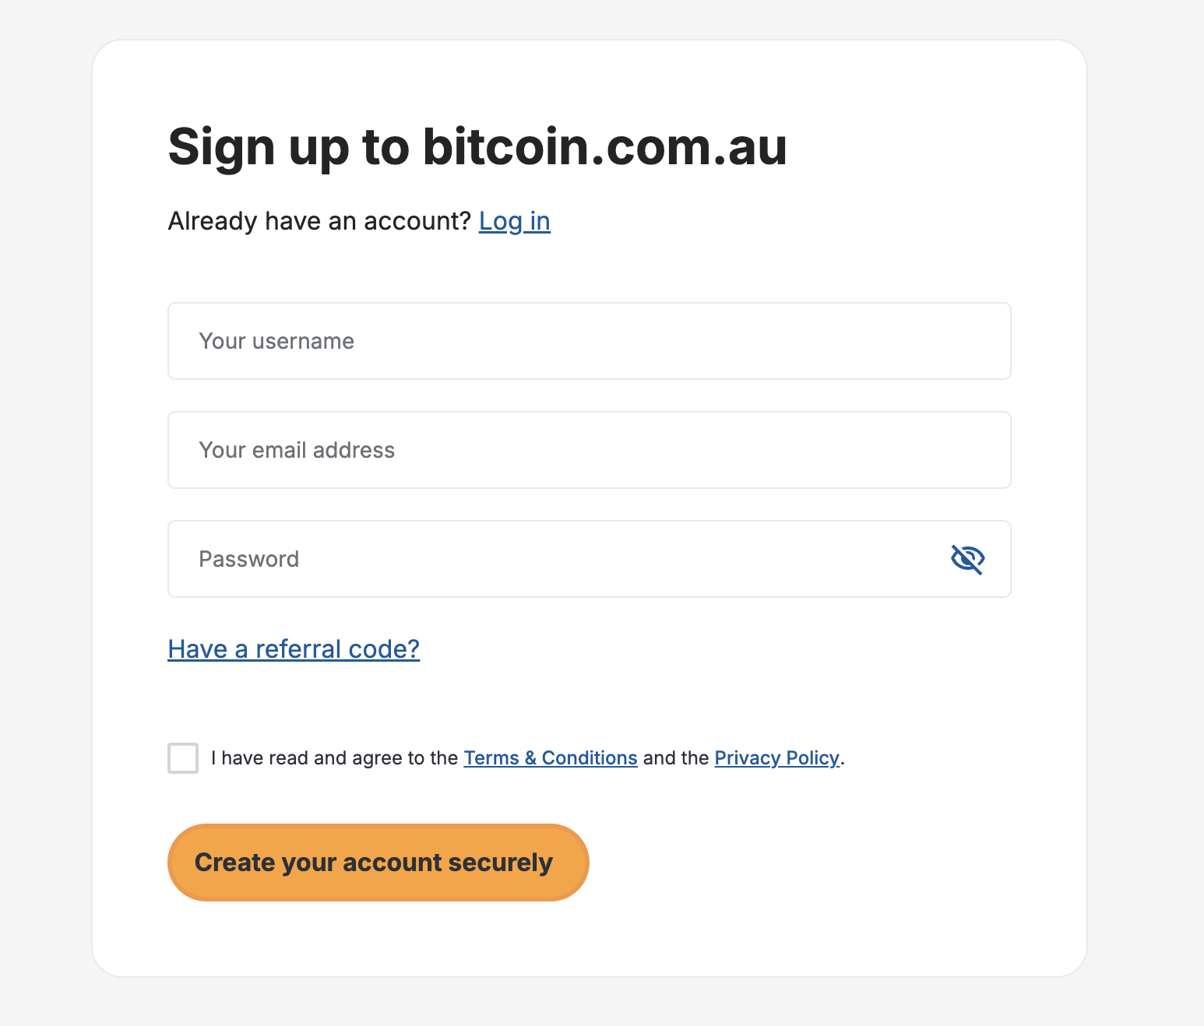Click the "Log in" link
1204x1026 pixels.
click(514, 221)
